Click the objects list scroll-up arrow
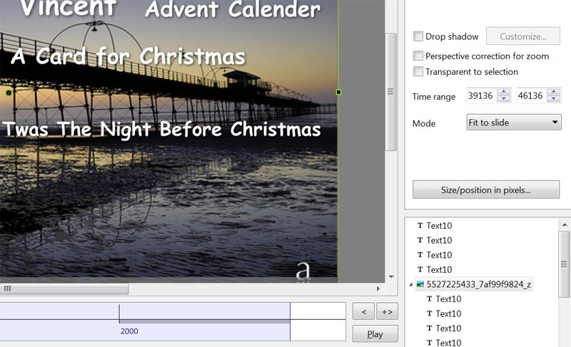 pyautogui.click(x=565, y=224)
